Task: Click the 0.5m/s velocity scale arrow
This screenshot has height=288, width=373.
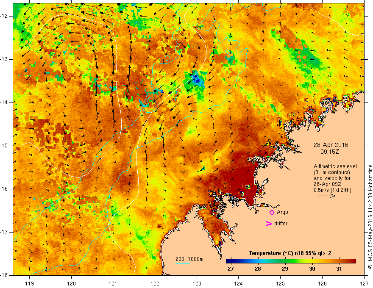Action: tap(327, 196)
